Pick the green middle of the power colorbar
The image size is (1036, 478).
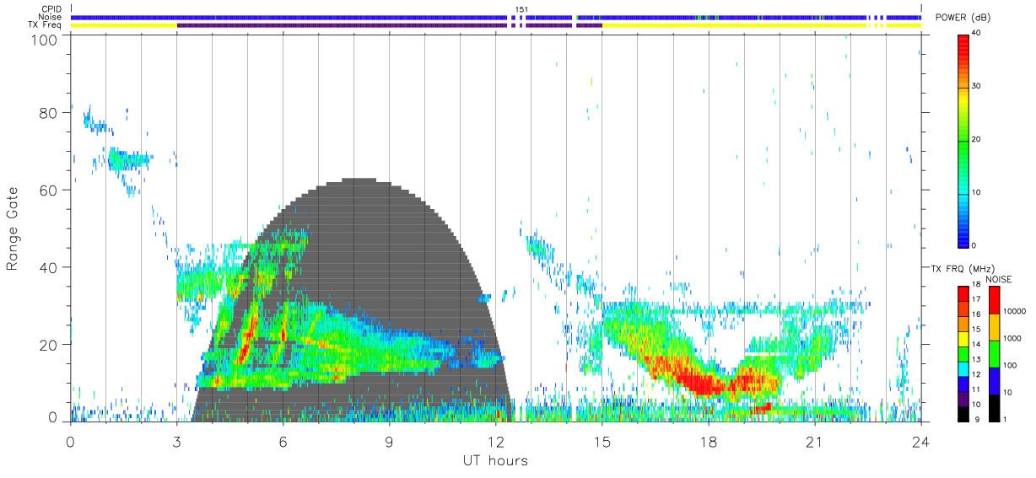tap(963, 140)
